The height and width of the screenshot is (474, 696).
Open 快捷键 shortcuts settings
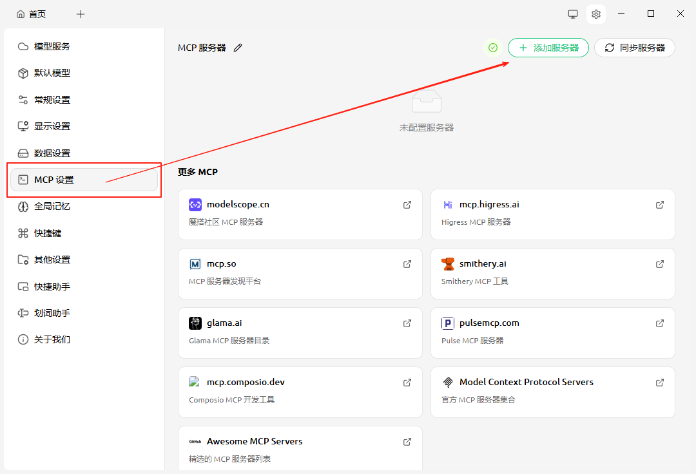click(x=84, y=232)
